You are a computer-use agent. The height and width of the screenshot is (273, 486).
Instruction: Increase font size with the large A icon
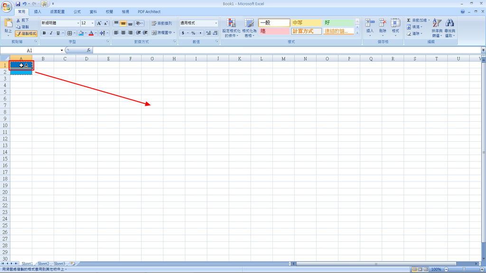[99, 23]
